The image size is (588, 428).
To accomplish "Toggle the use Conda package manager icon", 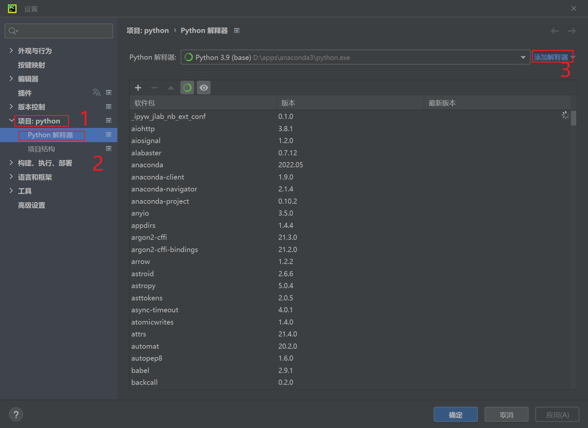I will (x=187, y=88).
